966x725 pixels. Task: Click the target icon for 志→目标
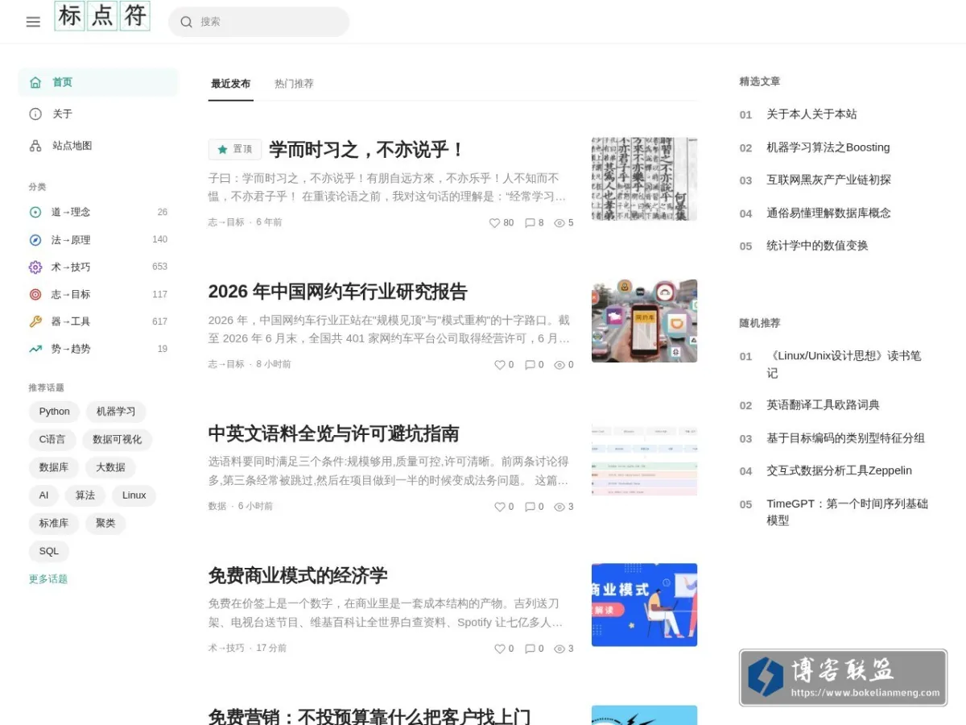[x=35, y=294]
